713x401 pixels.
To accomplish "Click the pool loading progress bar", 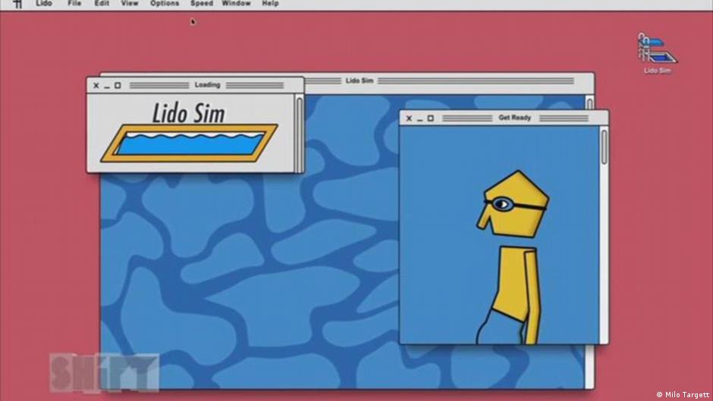I will click(x=190, y=143).
